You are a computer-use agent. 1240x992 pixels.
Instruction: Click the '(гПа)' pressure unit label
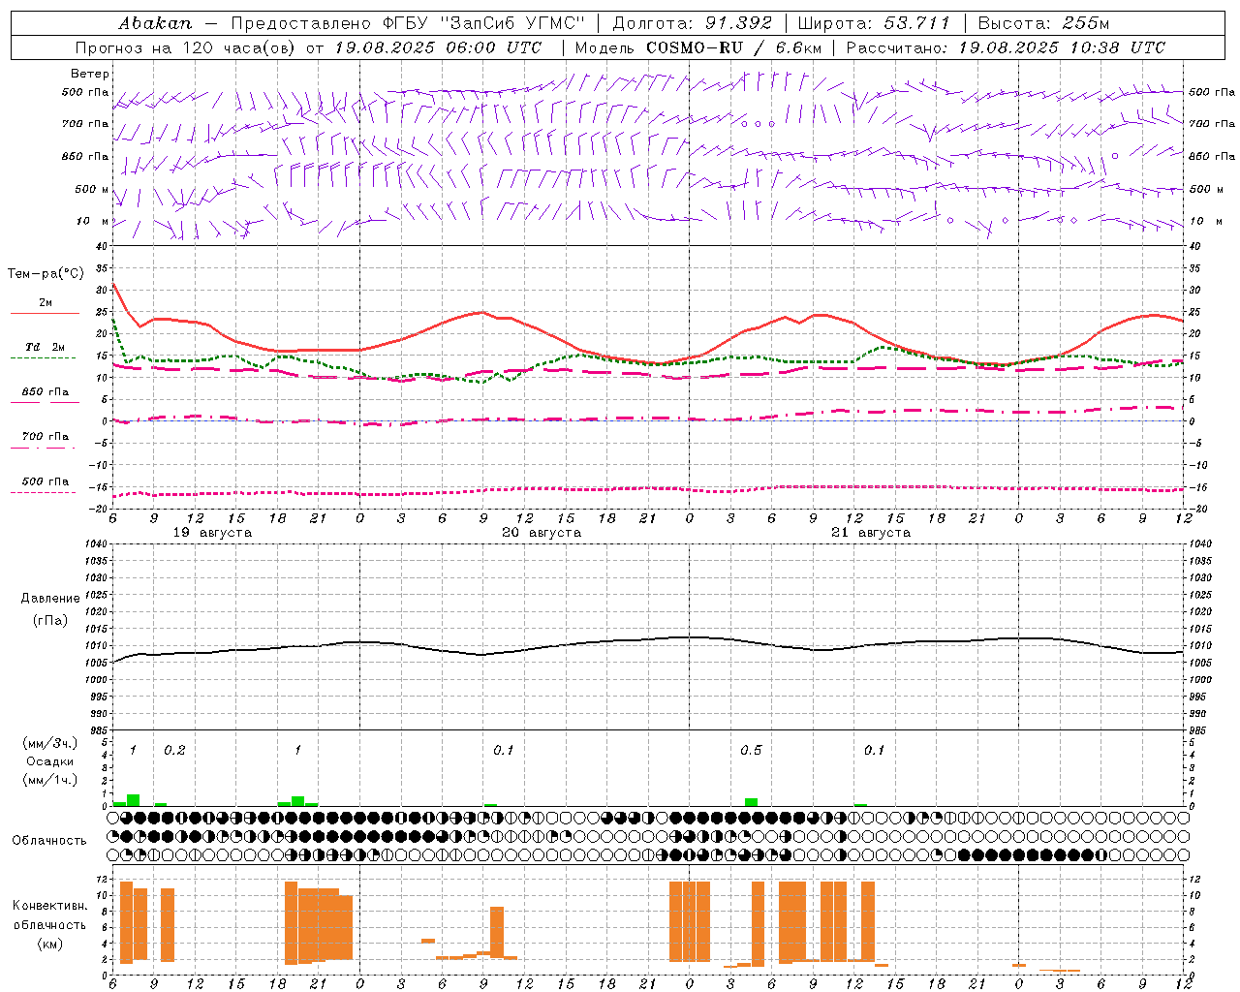(x=50, y=620)
